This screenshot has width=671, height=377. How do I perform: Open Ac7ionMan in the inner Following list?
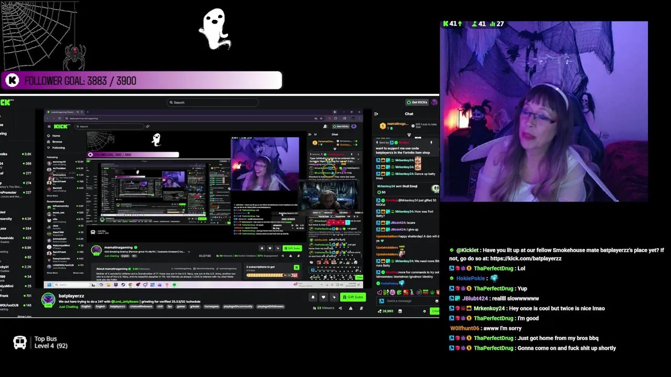click(66, 169)
